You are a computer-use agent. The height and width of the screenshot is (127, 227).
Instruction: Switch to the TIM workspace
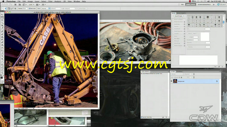(182, 5)
